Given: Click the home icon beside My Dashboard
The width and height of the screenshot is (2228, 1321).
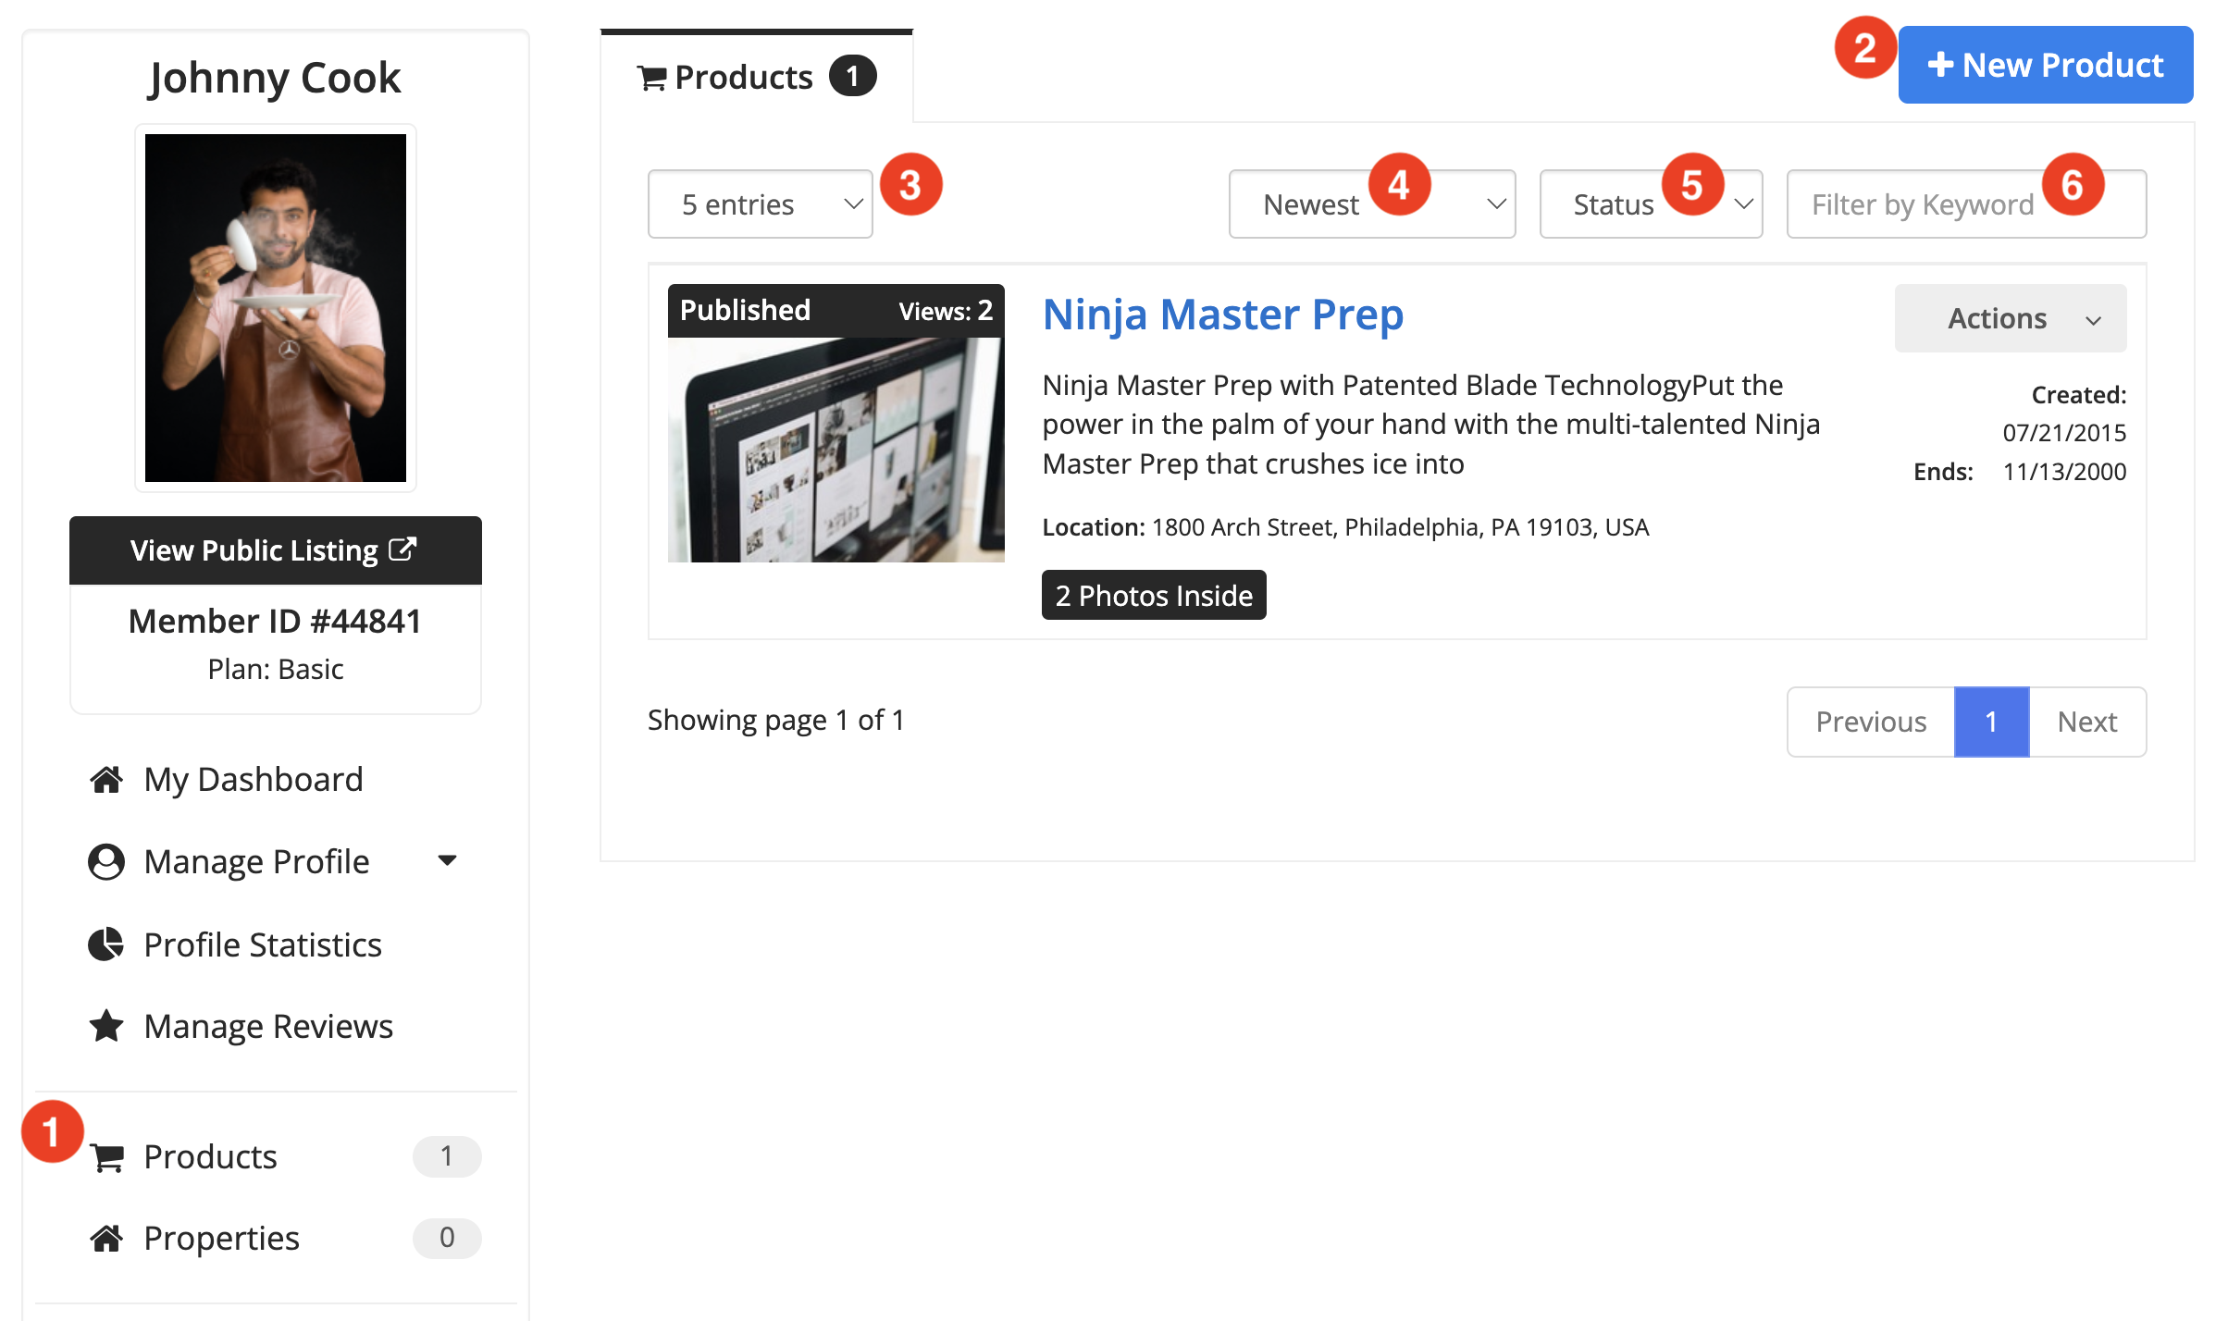Looking at the screenshot, I should (105, 780).
